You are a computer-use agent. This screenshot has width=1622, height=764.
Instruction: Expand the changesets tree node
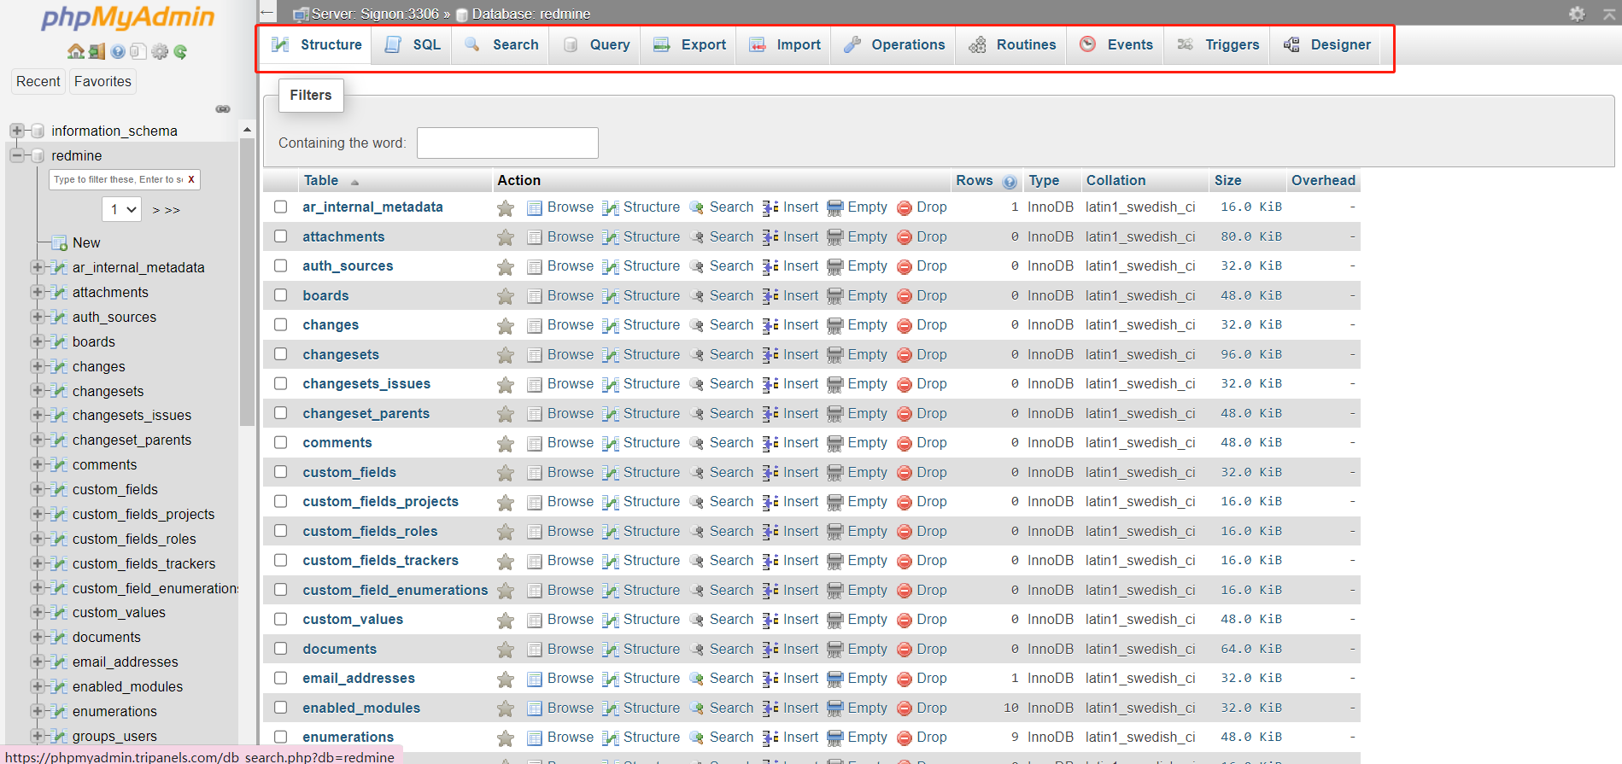click(37, 391)
